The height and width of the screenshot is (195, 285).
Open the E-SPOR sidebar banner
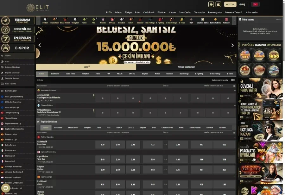(17, 48)
